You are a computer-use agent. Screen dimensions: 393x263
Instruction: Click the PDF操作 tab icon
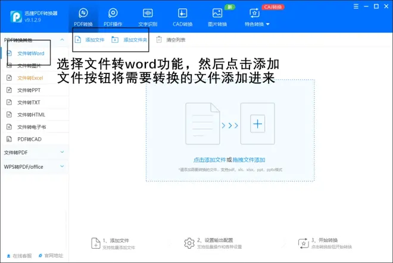click(x=113, y=13)
